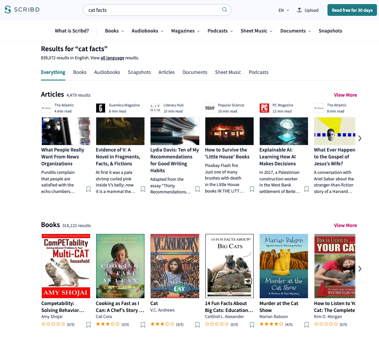Open the V.C. Andrews Cat book cover
379x340 pixels.
(175, 266)
